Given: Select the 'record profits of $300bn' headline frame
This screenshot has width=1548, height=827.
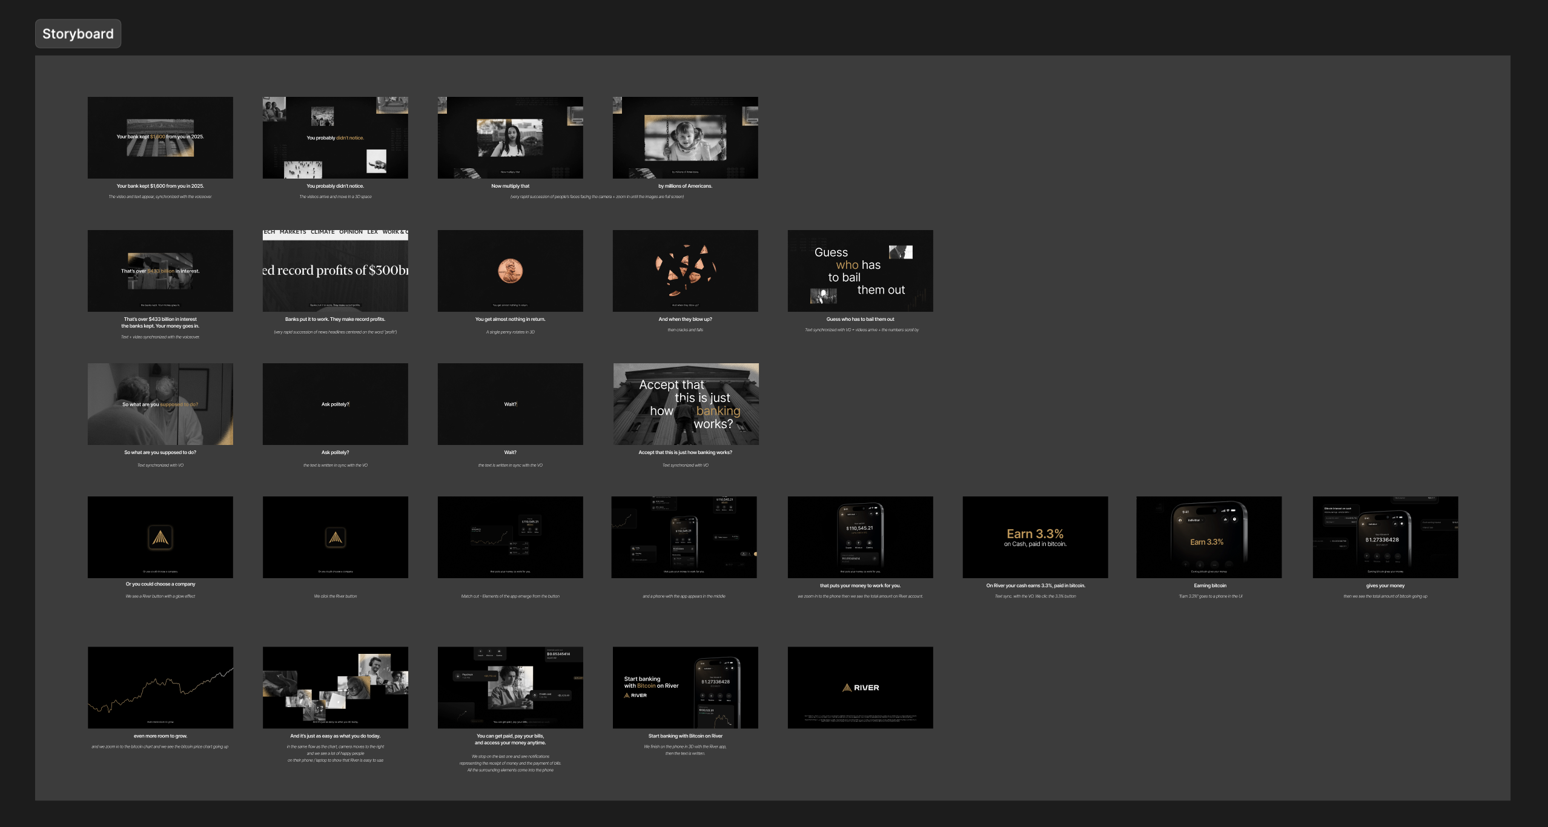Looking at the screenshot, I should 336,271.
